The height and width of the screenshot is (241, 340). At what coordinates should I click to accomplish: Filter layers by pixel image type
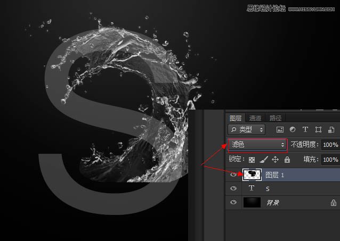279,129
